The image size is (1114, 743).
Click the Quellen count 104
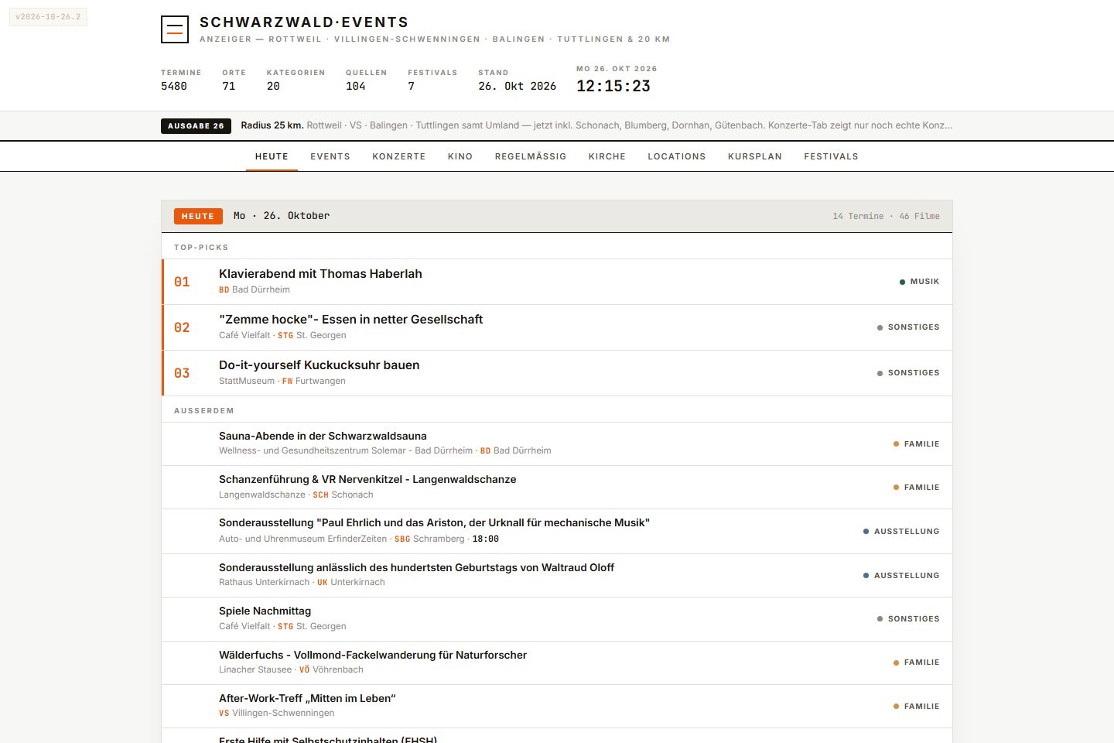tap(356, 86)
